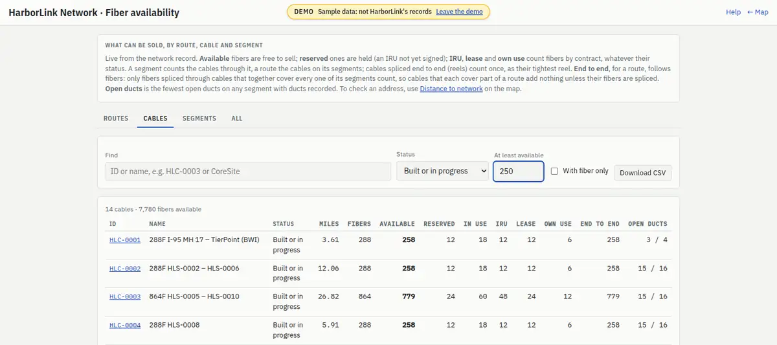
Task: Click the Reserved column header
Action: [439, 224]
